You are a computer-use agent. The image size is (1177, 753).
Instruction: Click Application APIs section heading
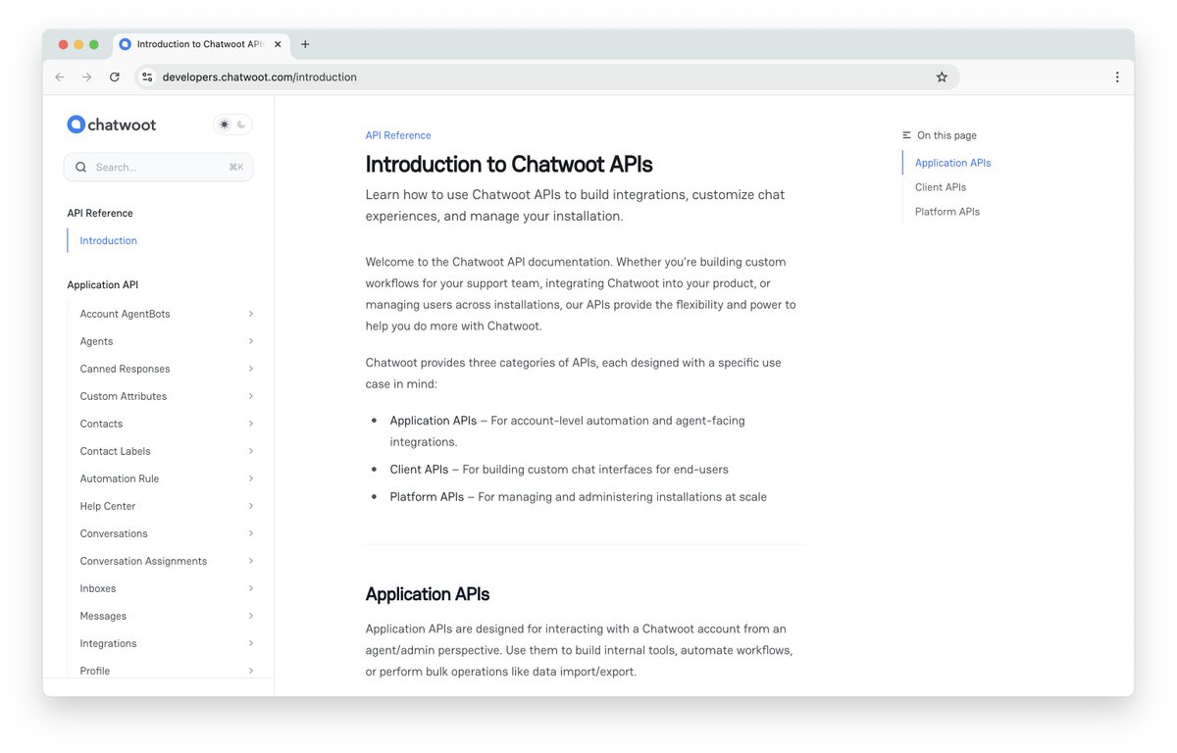click(x=428, y=594)
